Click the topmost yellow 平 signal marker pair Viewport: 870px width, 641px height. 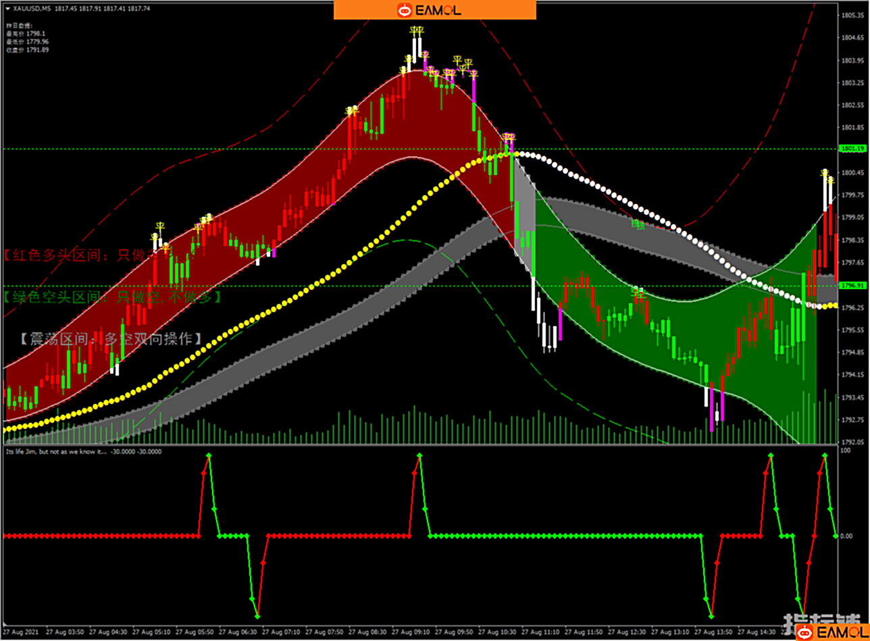(x=417, y=31)
